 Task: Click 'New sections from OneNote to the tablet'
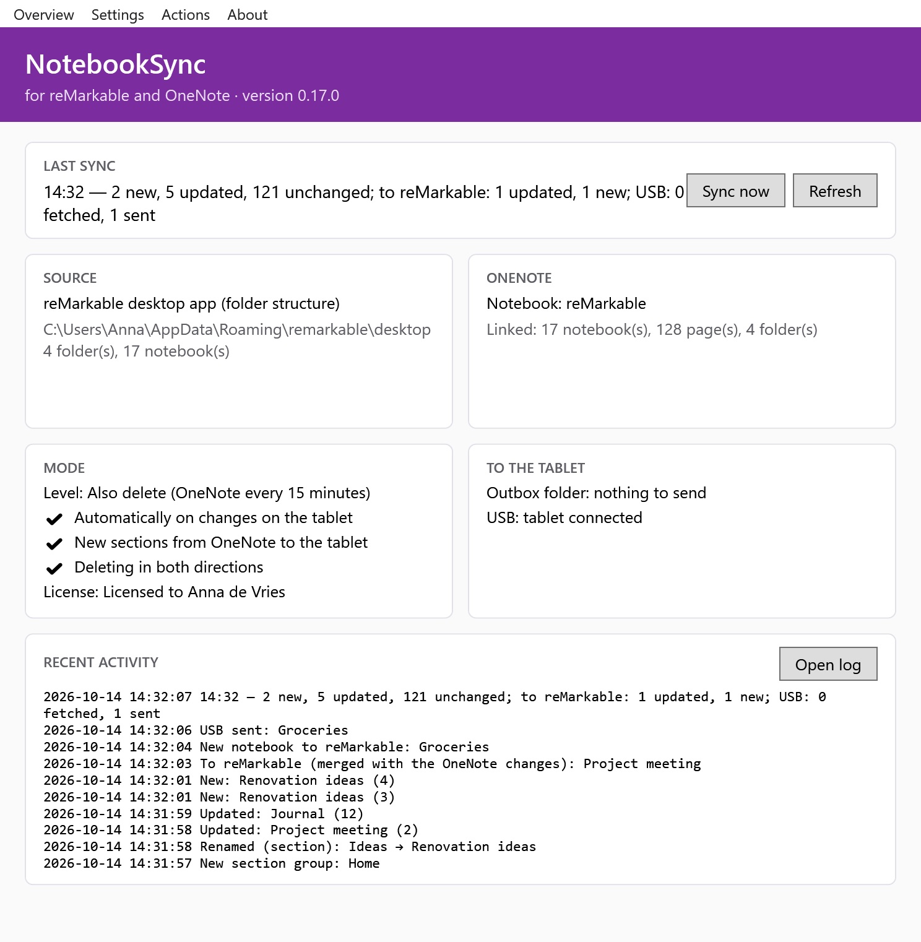(221, 542)
